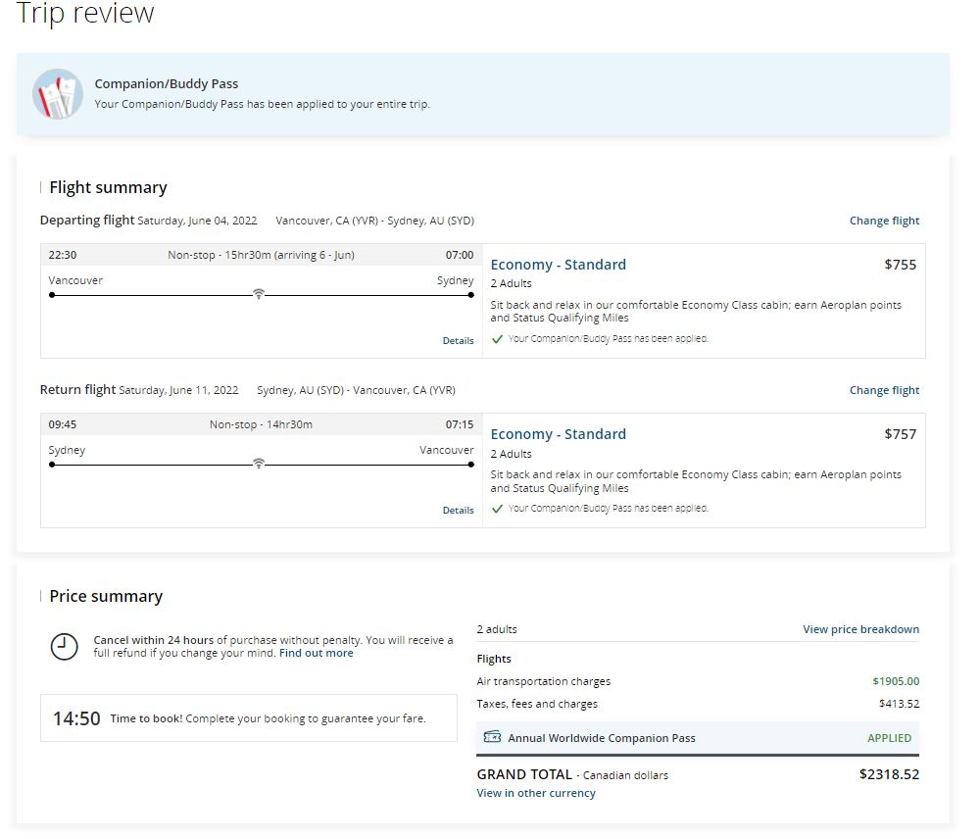Click the Wi-Fi icon on return flight

(x=259, y=464)
